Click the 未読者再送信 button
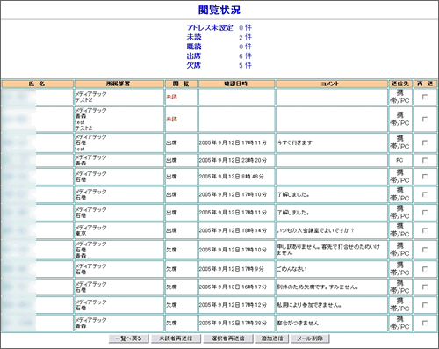The width and height of the screenshot is (439, 349). point(176,338)
